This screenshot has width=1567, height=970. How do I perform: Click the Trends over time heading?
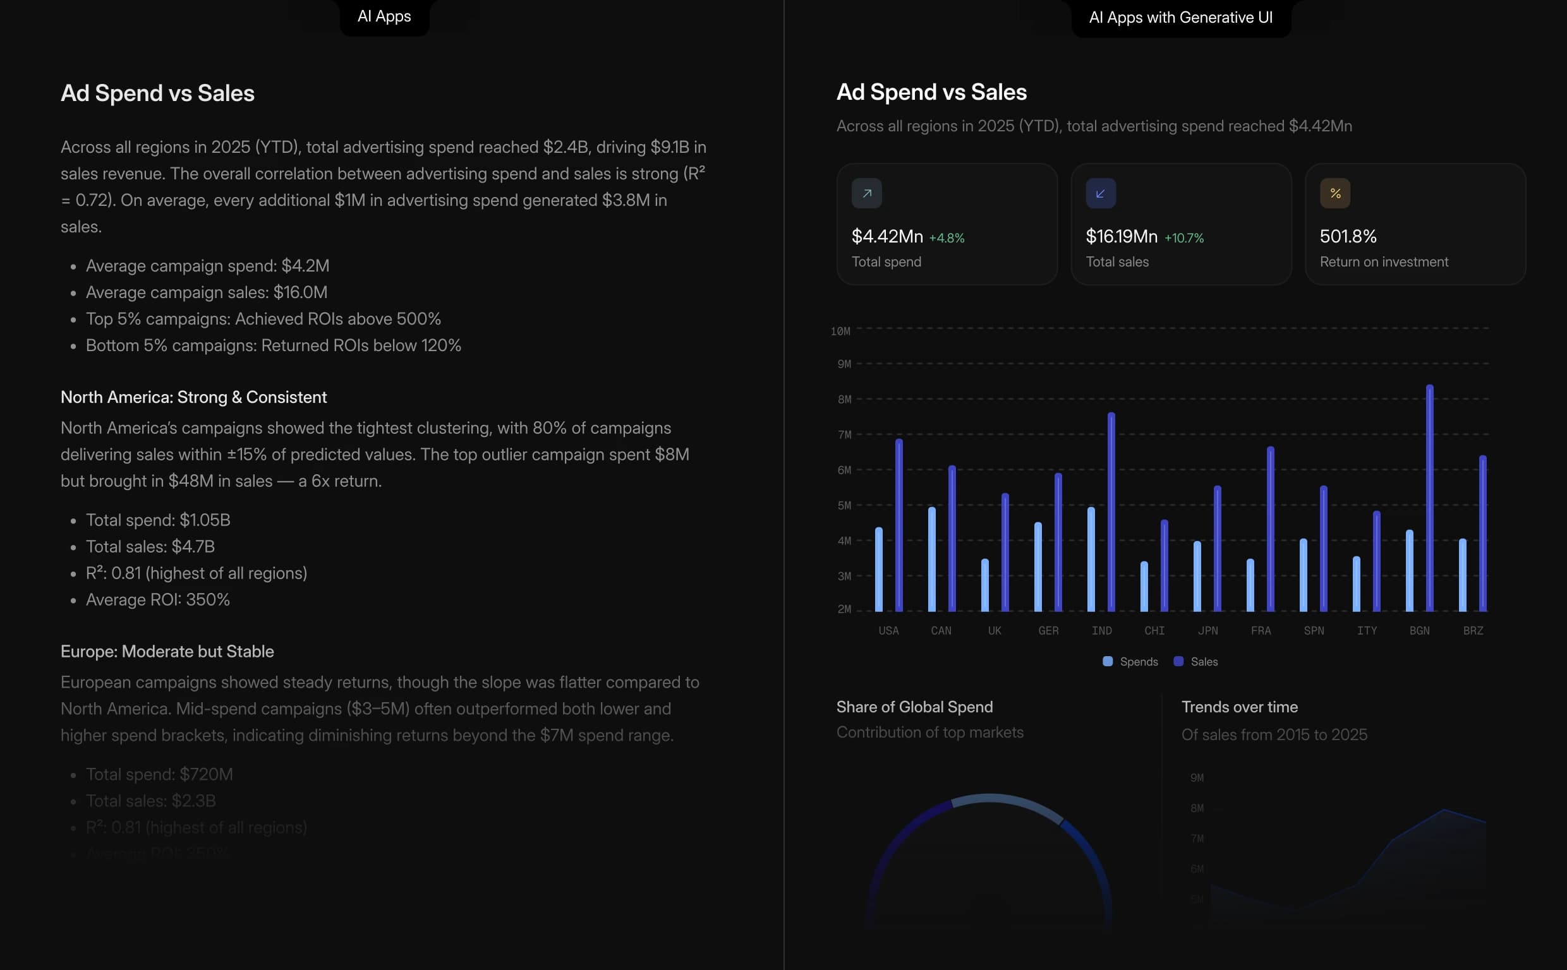[x=1239, y=707]
